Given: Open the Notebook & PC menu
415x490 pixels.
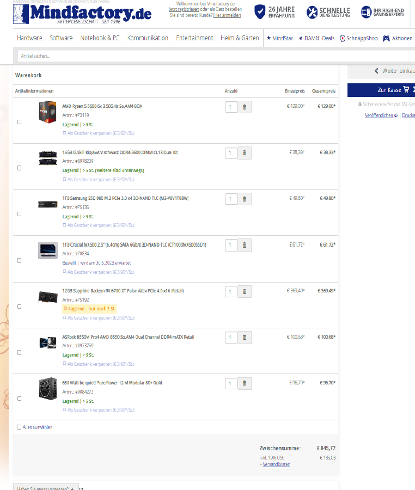Looking at the screenshot, I should click(100, 38).
